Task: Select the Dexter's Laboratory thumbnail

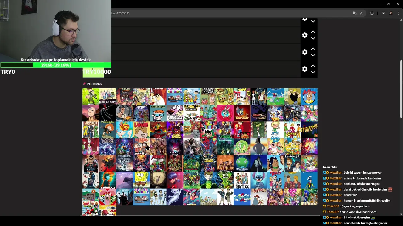Action: 158,113
